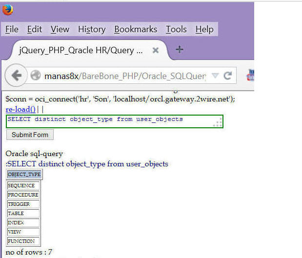Screen dimensions: 302x258
Task: Click the partially visible toolbar icon right of reload
Action: [x=250, y=75]
